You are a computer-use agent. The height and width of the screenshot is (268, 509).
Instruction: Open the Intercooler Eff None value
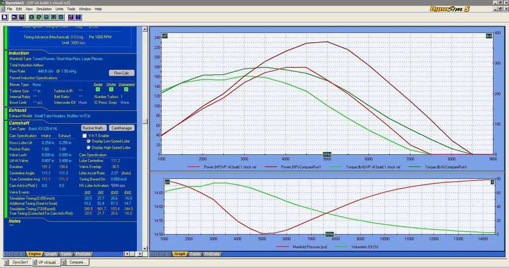click(x=83, y=102)
